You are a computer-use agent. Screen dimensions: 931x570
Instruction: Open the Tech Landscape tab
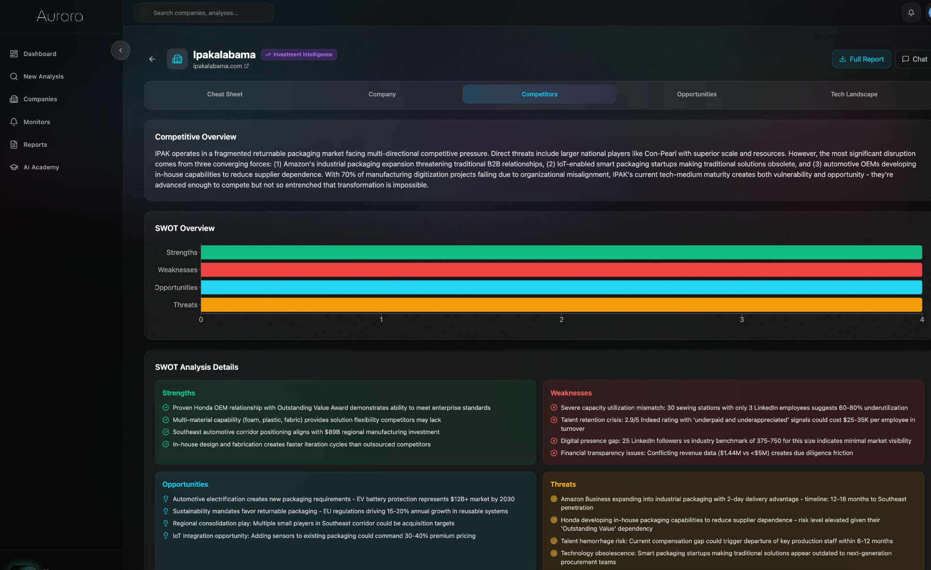click(854, 94)
